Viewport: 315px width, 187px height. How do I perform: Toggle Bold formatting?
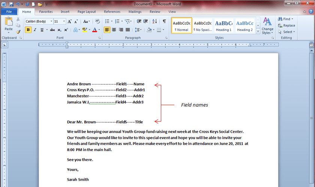(x=28, y=30)
